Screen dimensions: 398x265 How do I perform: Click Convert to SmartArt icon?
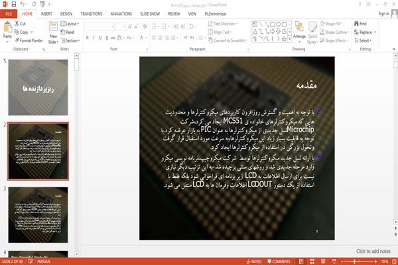tap(210, 41)
